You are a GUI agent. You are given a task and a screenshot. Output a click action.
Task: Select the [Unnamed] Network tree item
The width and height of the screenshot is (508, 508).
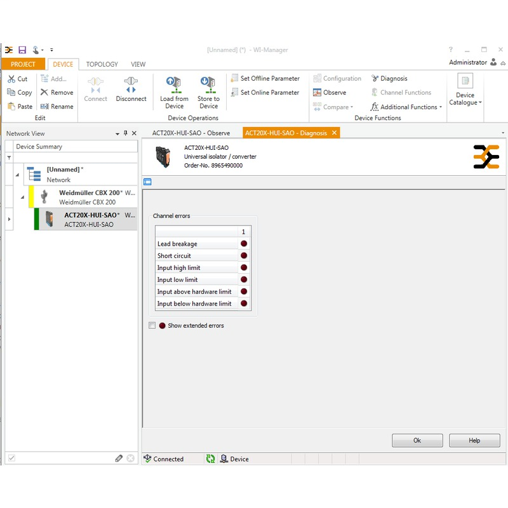81,174
